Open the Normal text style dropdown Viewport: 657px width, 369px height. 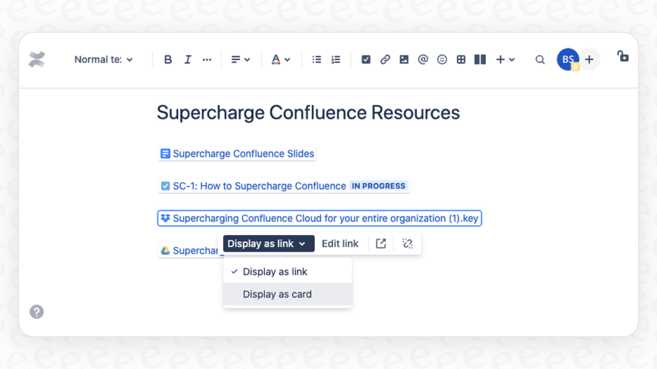[104, 59]
